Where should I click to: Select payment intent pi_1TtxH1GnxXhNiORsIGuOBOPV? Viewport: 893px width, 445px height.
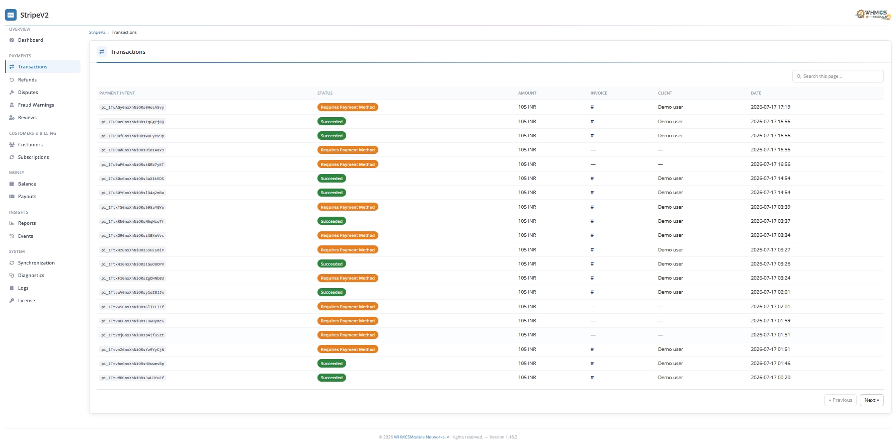point(133,264)
